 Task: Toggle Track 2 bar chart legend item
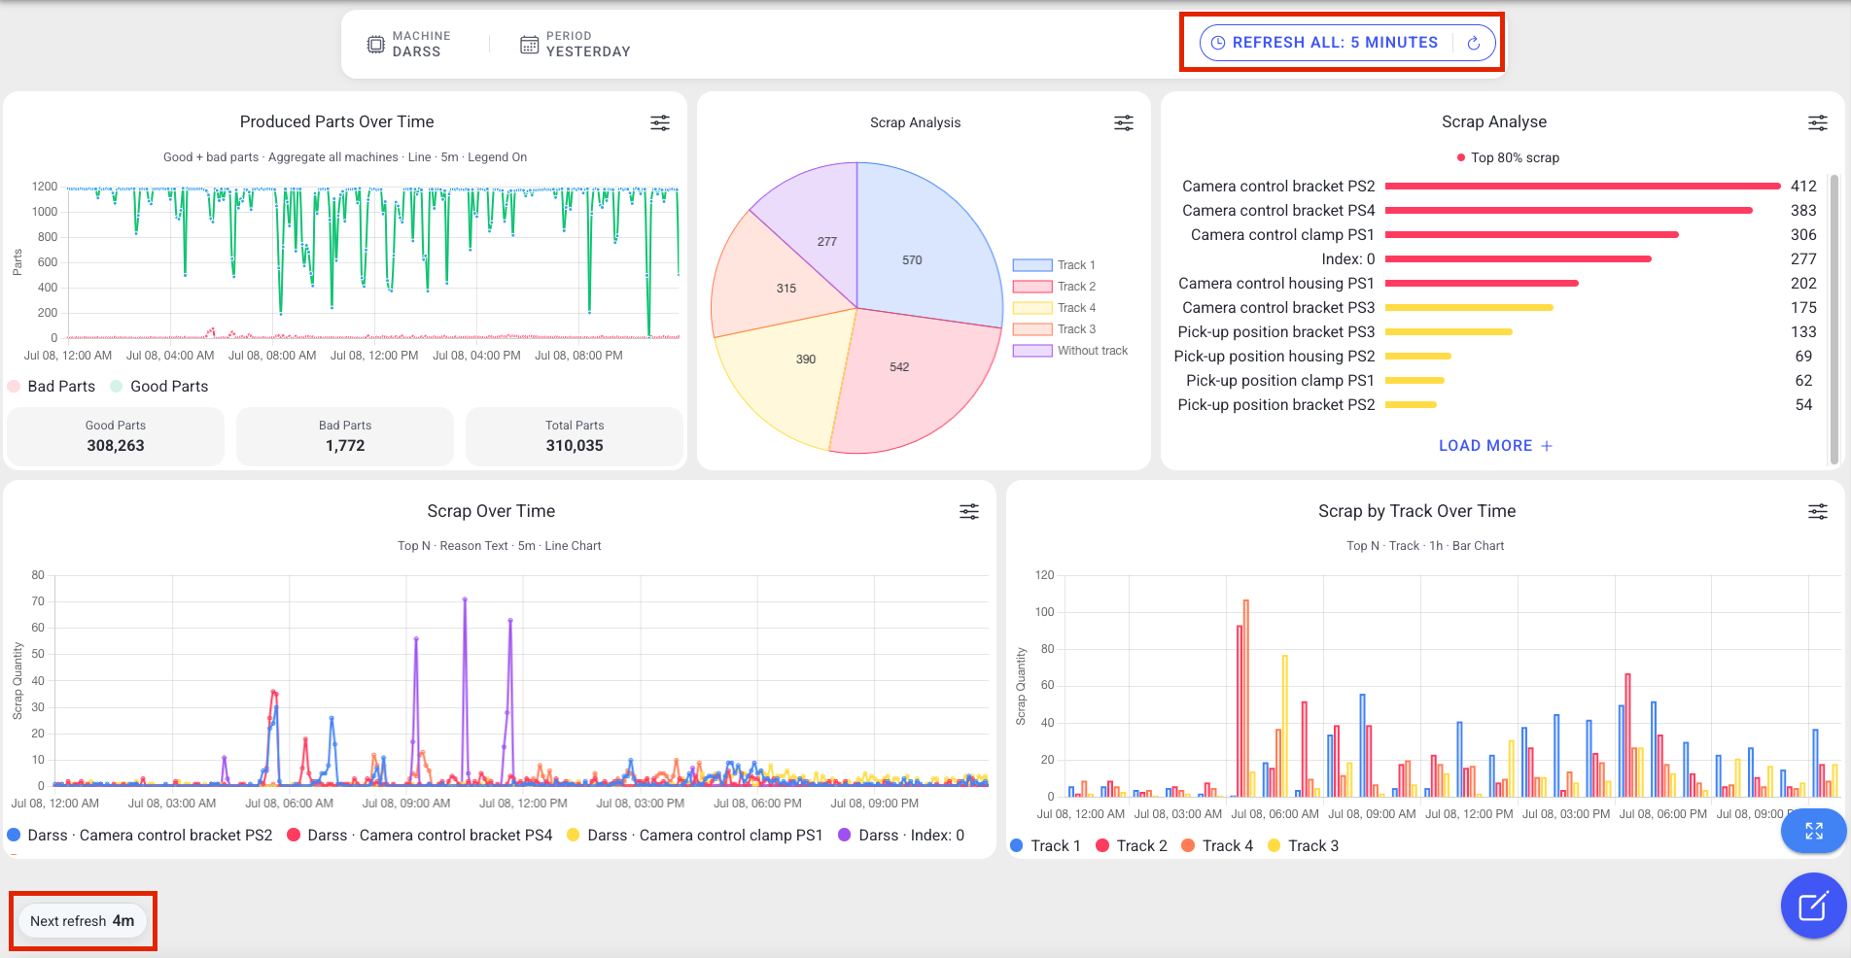pyautogui.click(x=1132, y=846)
